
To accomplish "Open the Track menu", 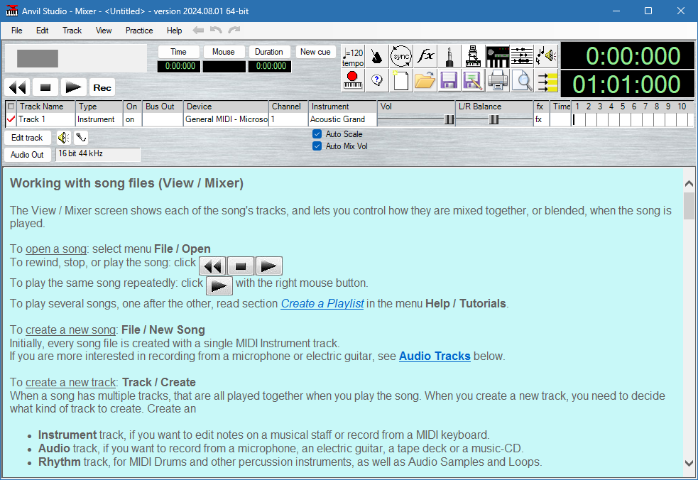I will coord(72,31).
